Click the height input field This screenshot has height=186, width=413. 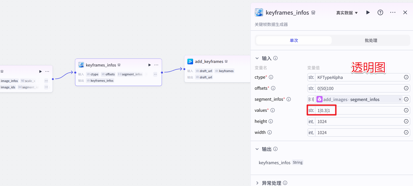tap(360, 121)
